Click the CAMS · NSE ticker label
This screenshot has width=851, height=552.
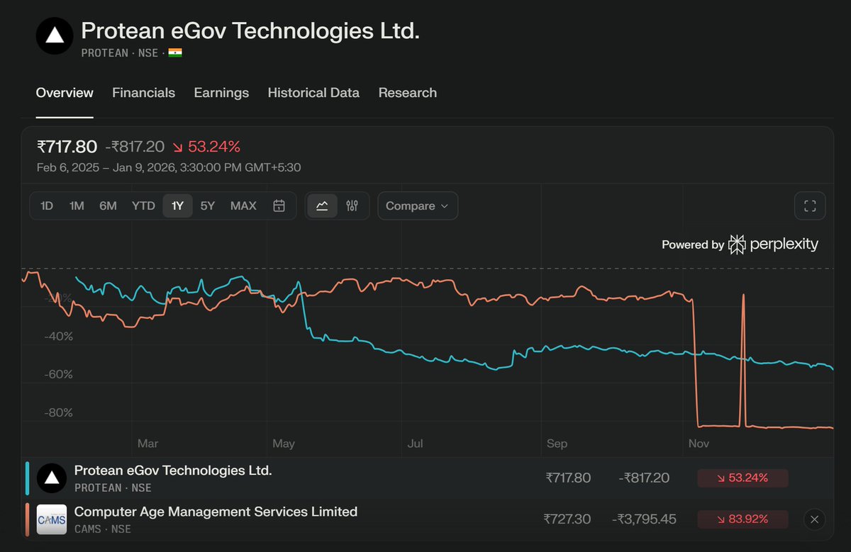tap(103, 529)
